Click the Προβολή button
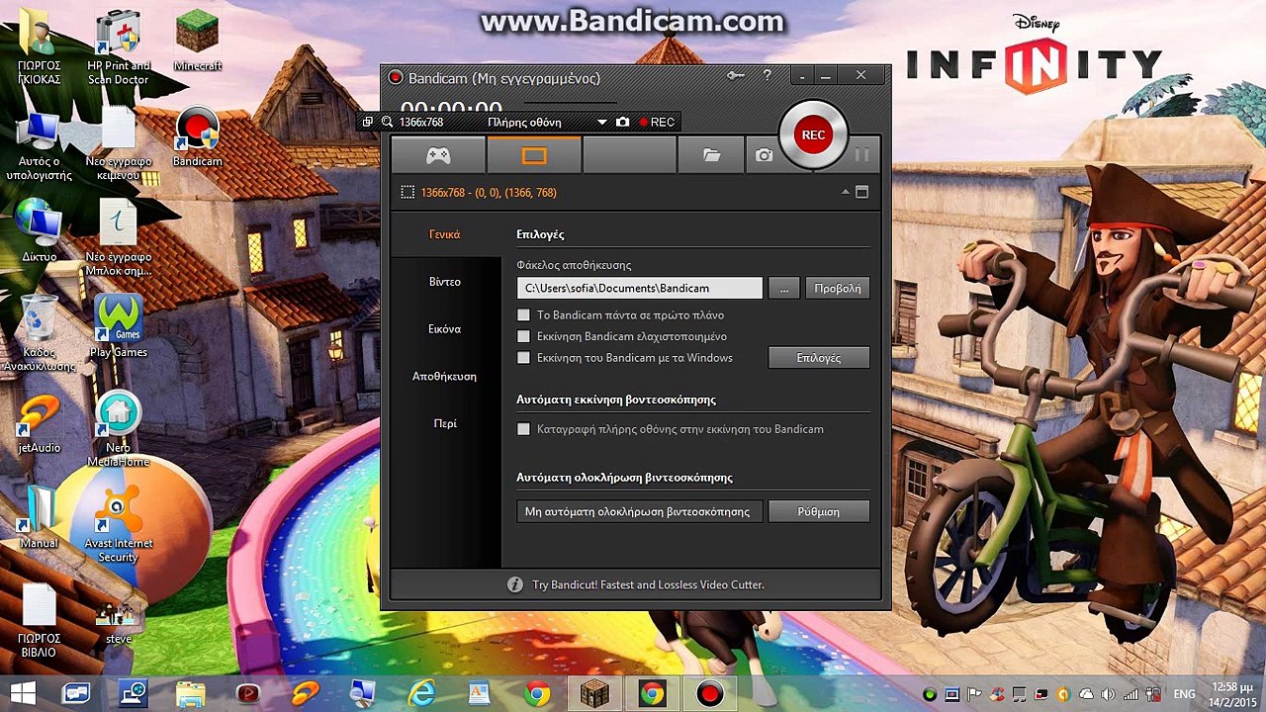The height and width of the screenshot is (712, 1266). pos(837,288)
